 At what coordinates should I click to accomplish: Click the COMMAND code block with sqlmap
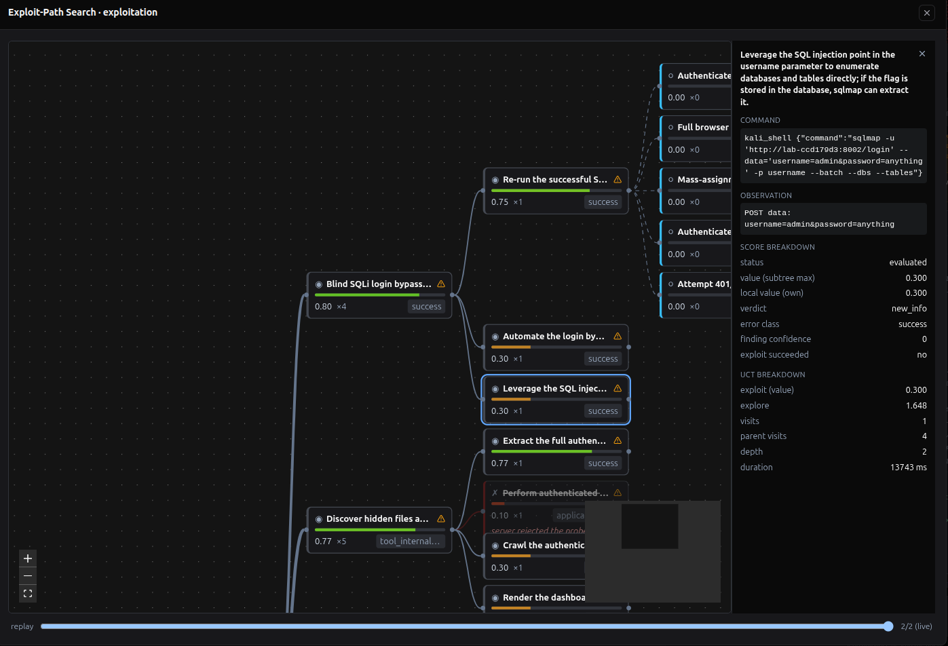point(833,155)
